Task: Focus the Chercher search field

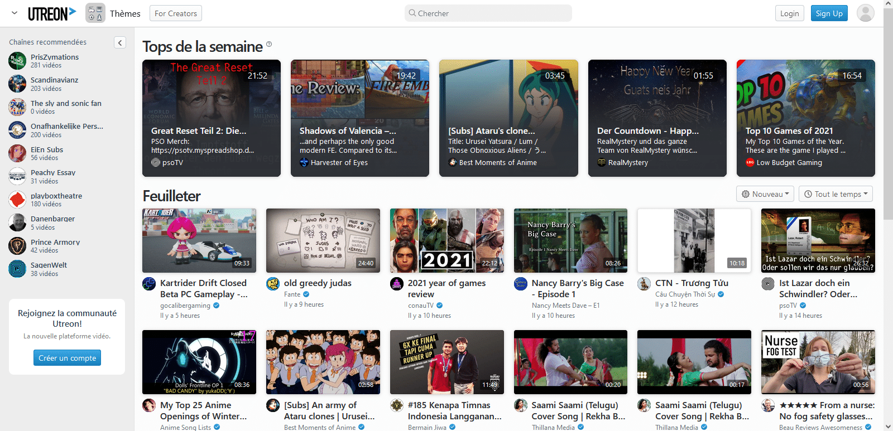Action: [488, 13]
